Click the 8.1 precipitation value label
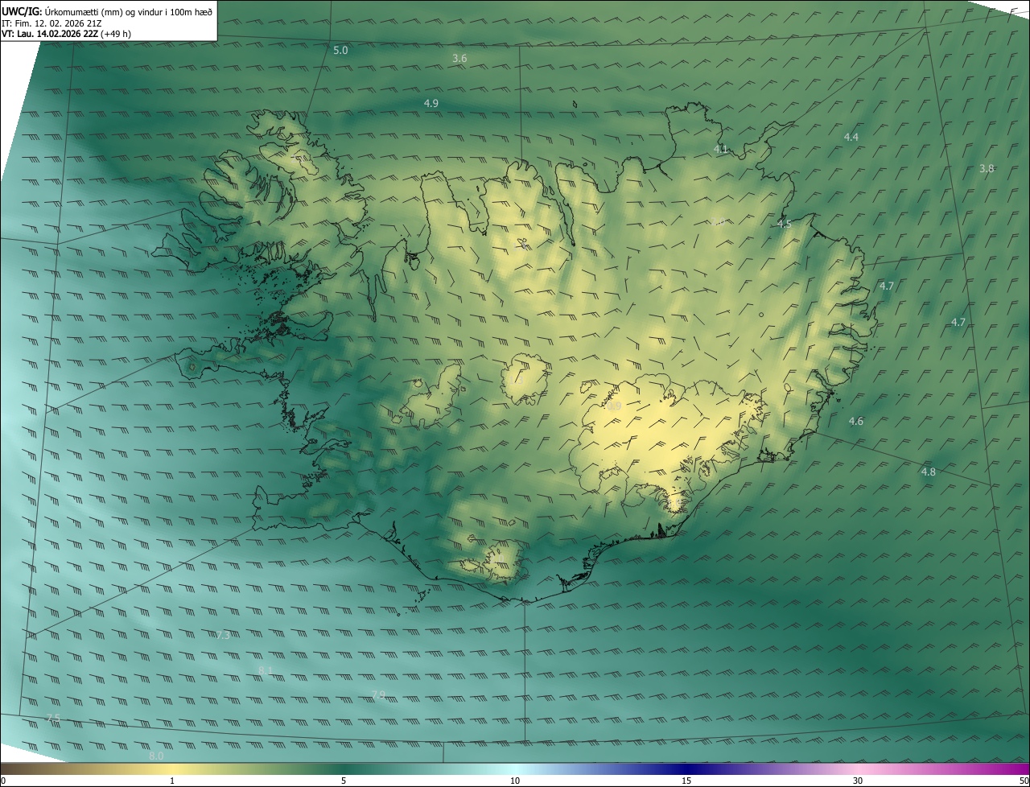The height and width of the screenshot is (787, 1030). [266, 670]
